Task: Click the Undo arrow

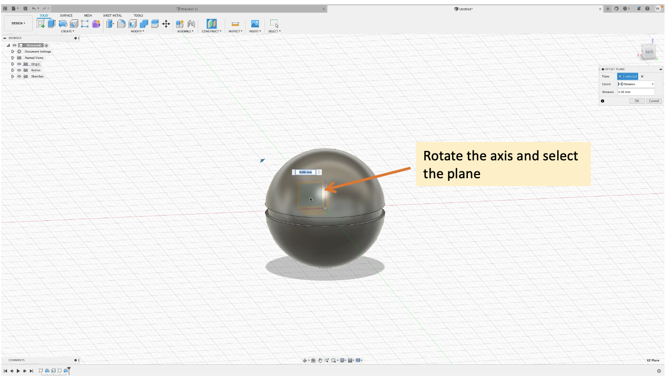Action: coord(34,8)
